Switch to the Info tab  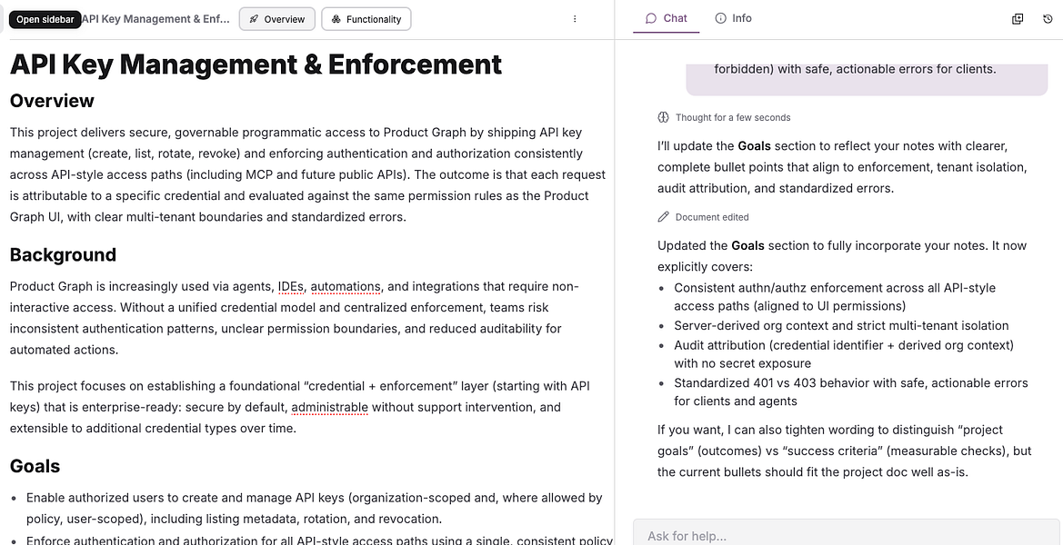734,18
